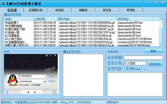Click the 图片地址 column header
This screenshot has width=167, height=104.
(87, 19)
